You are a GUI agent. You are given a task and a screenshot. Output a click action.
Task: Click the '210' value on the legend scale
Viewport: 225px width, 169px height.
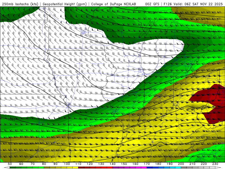click(192, 164)
